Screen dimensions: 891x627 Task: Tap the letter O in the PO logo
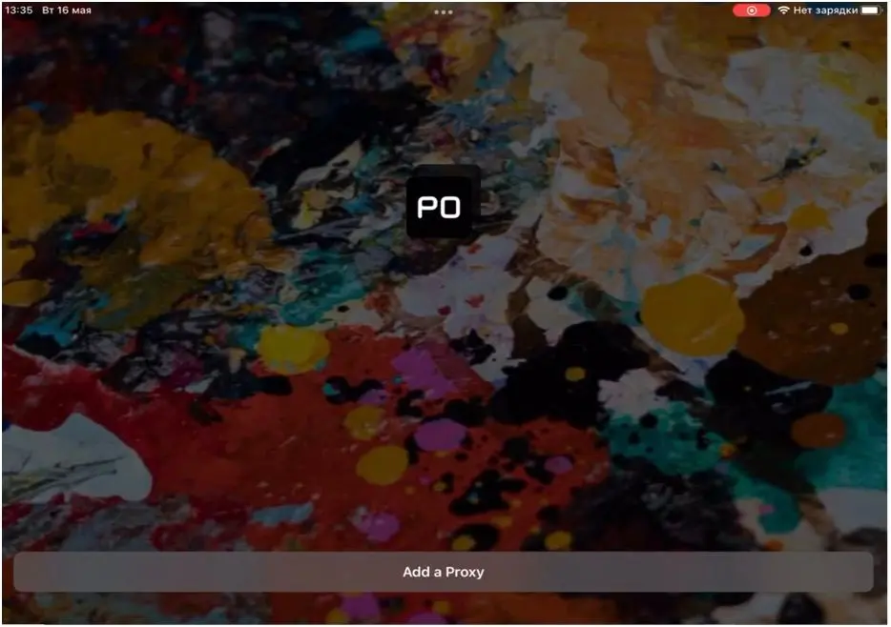[x=450, y=207]
